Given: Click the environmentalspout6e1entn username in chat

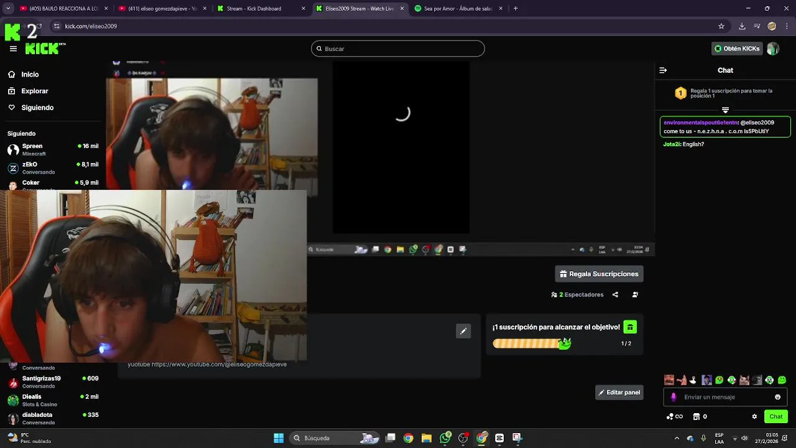Looking at the screenshot, I should 700,123.
